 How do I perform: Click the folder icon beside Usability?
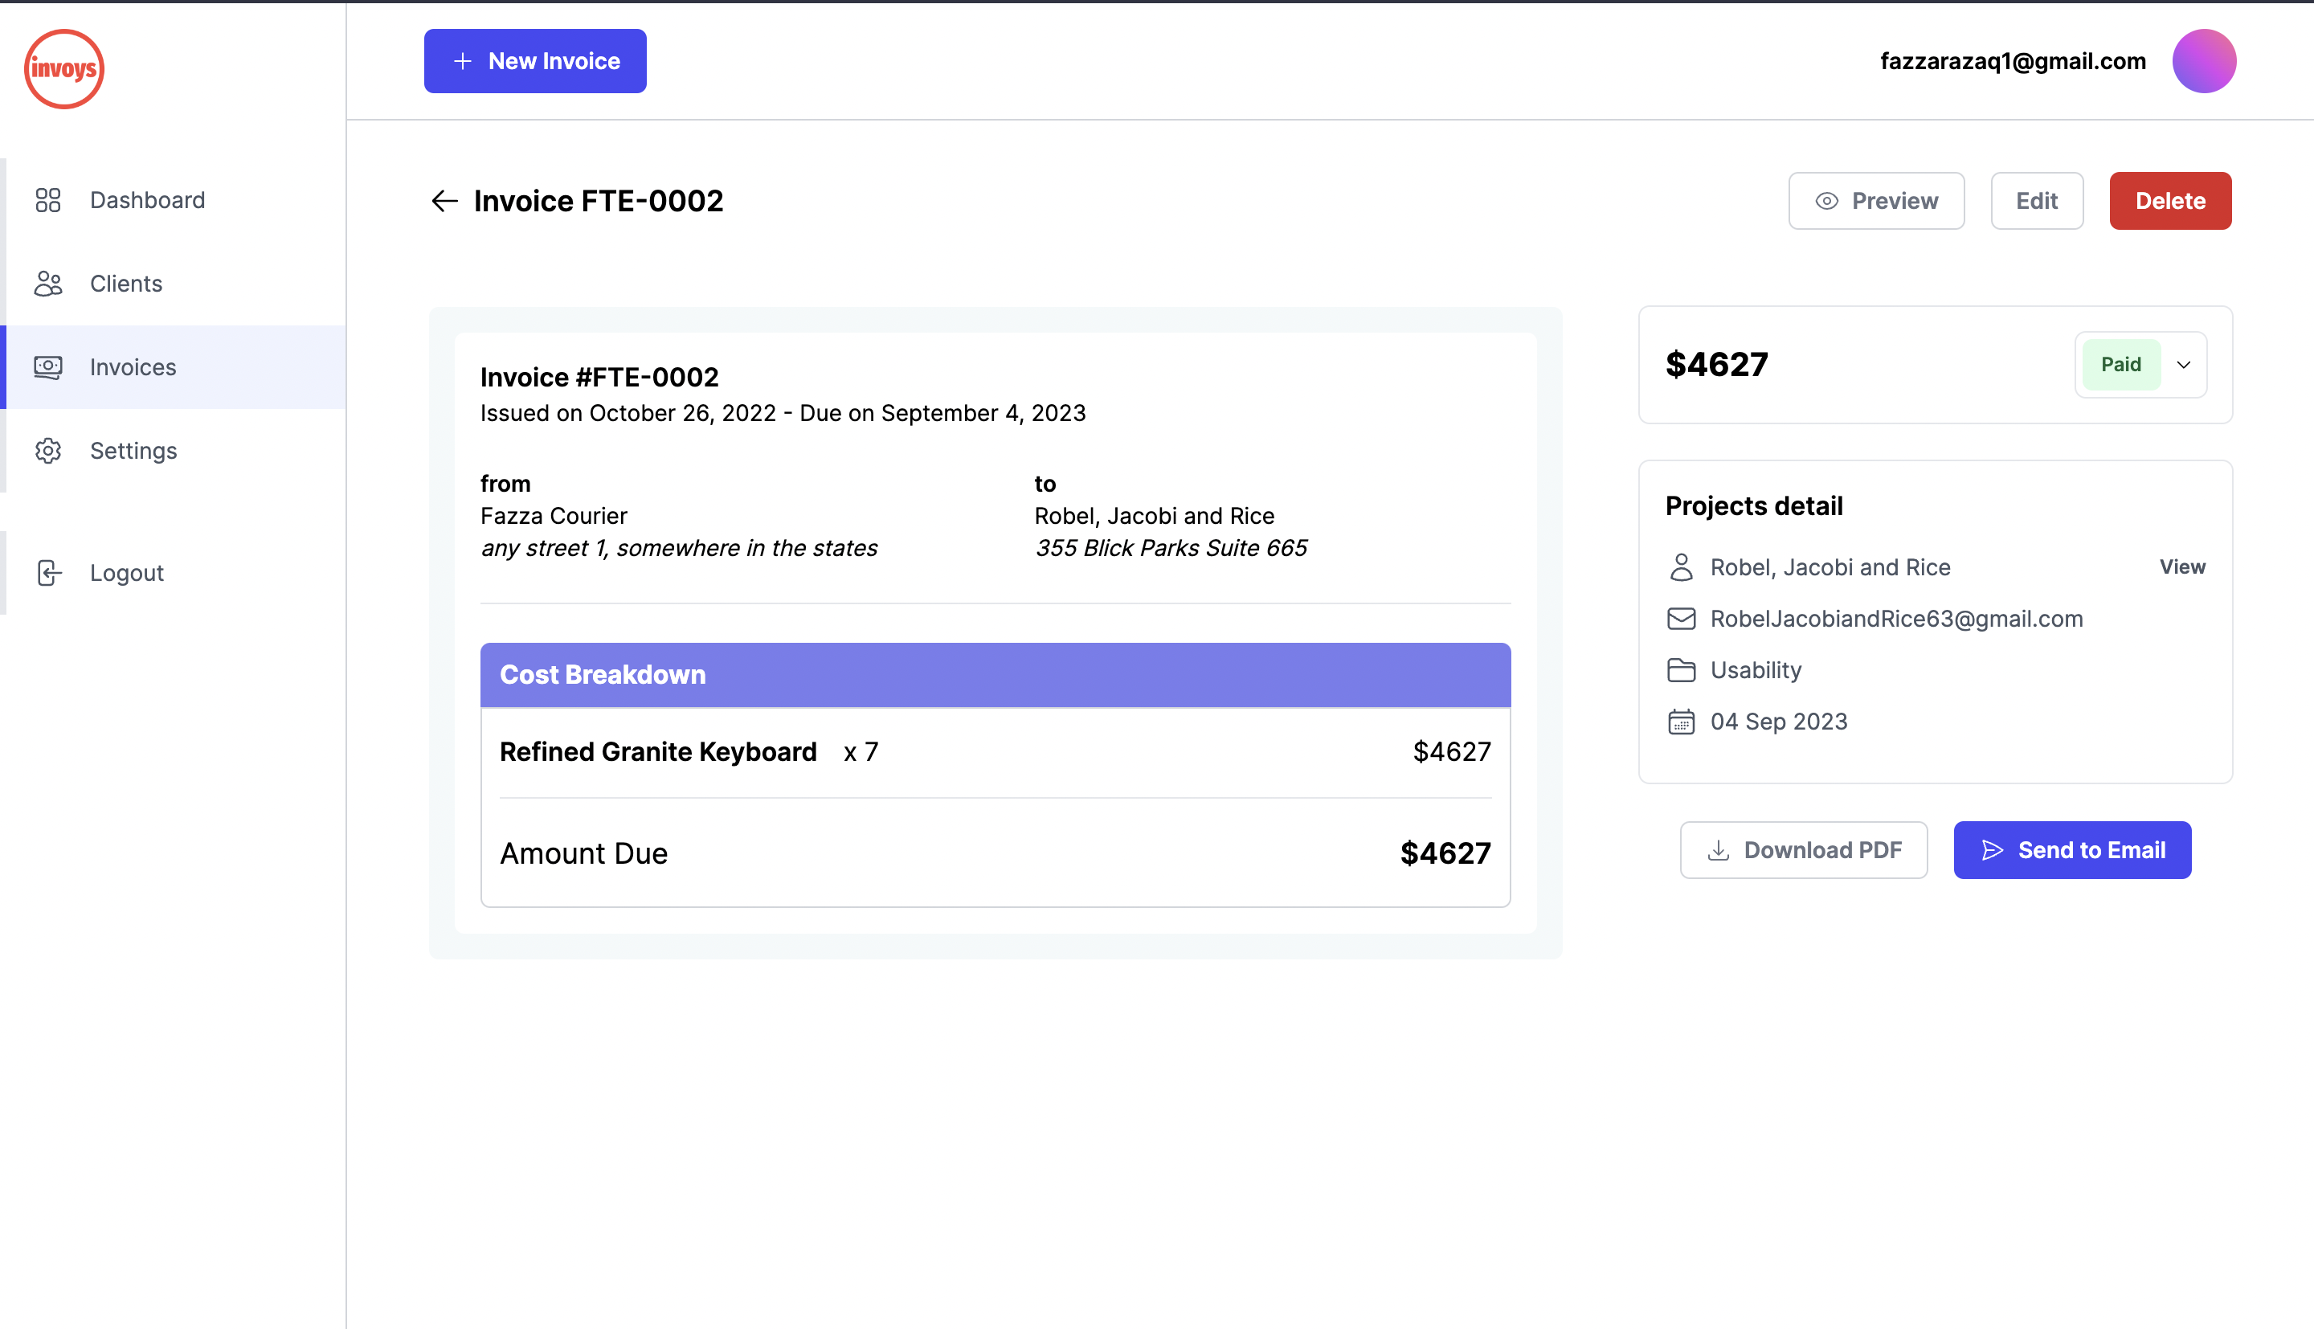click(x=1681, y=670)
